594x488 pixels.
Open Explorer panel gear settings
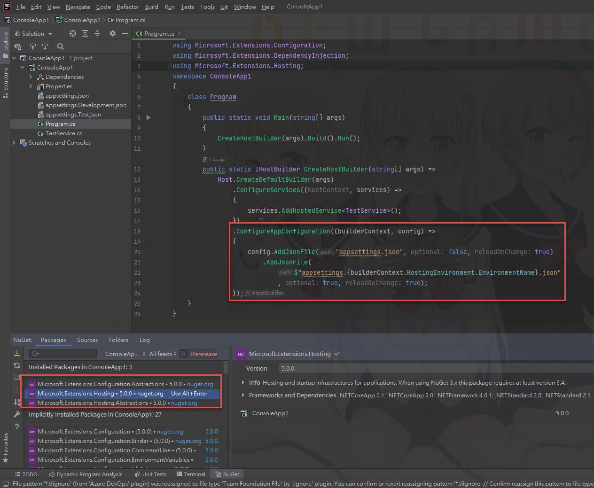pos(112,33)
